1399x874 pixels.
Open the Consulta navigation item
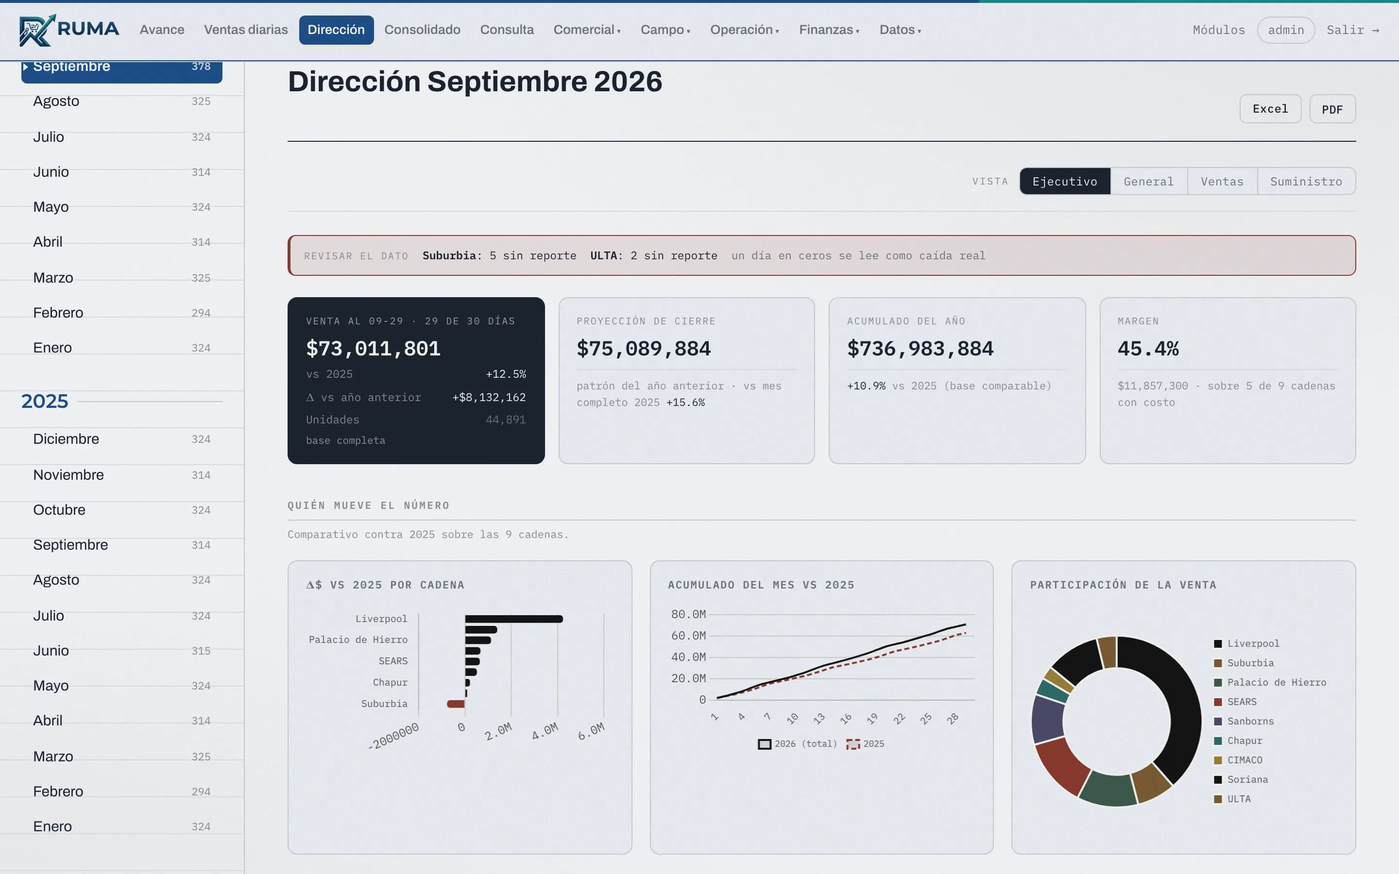pyautogui.click(x=507, y=30)
